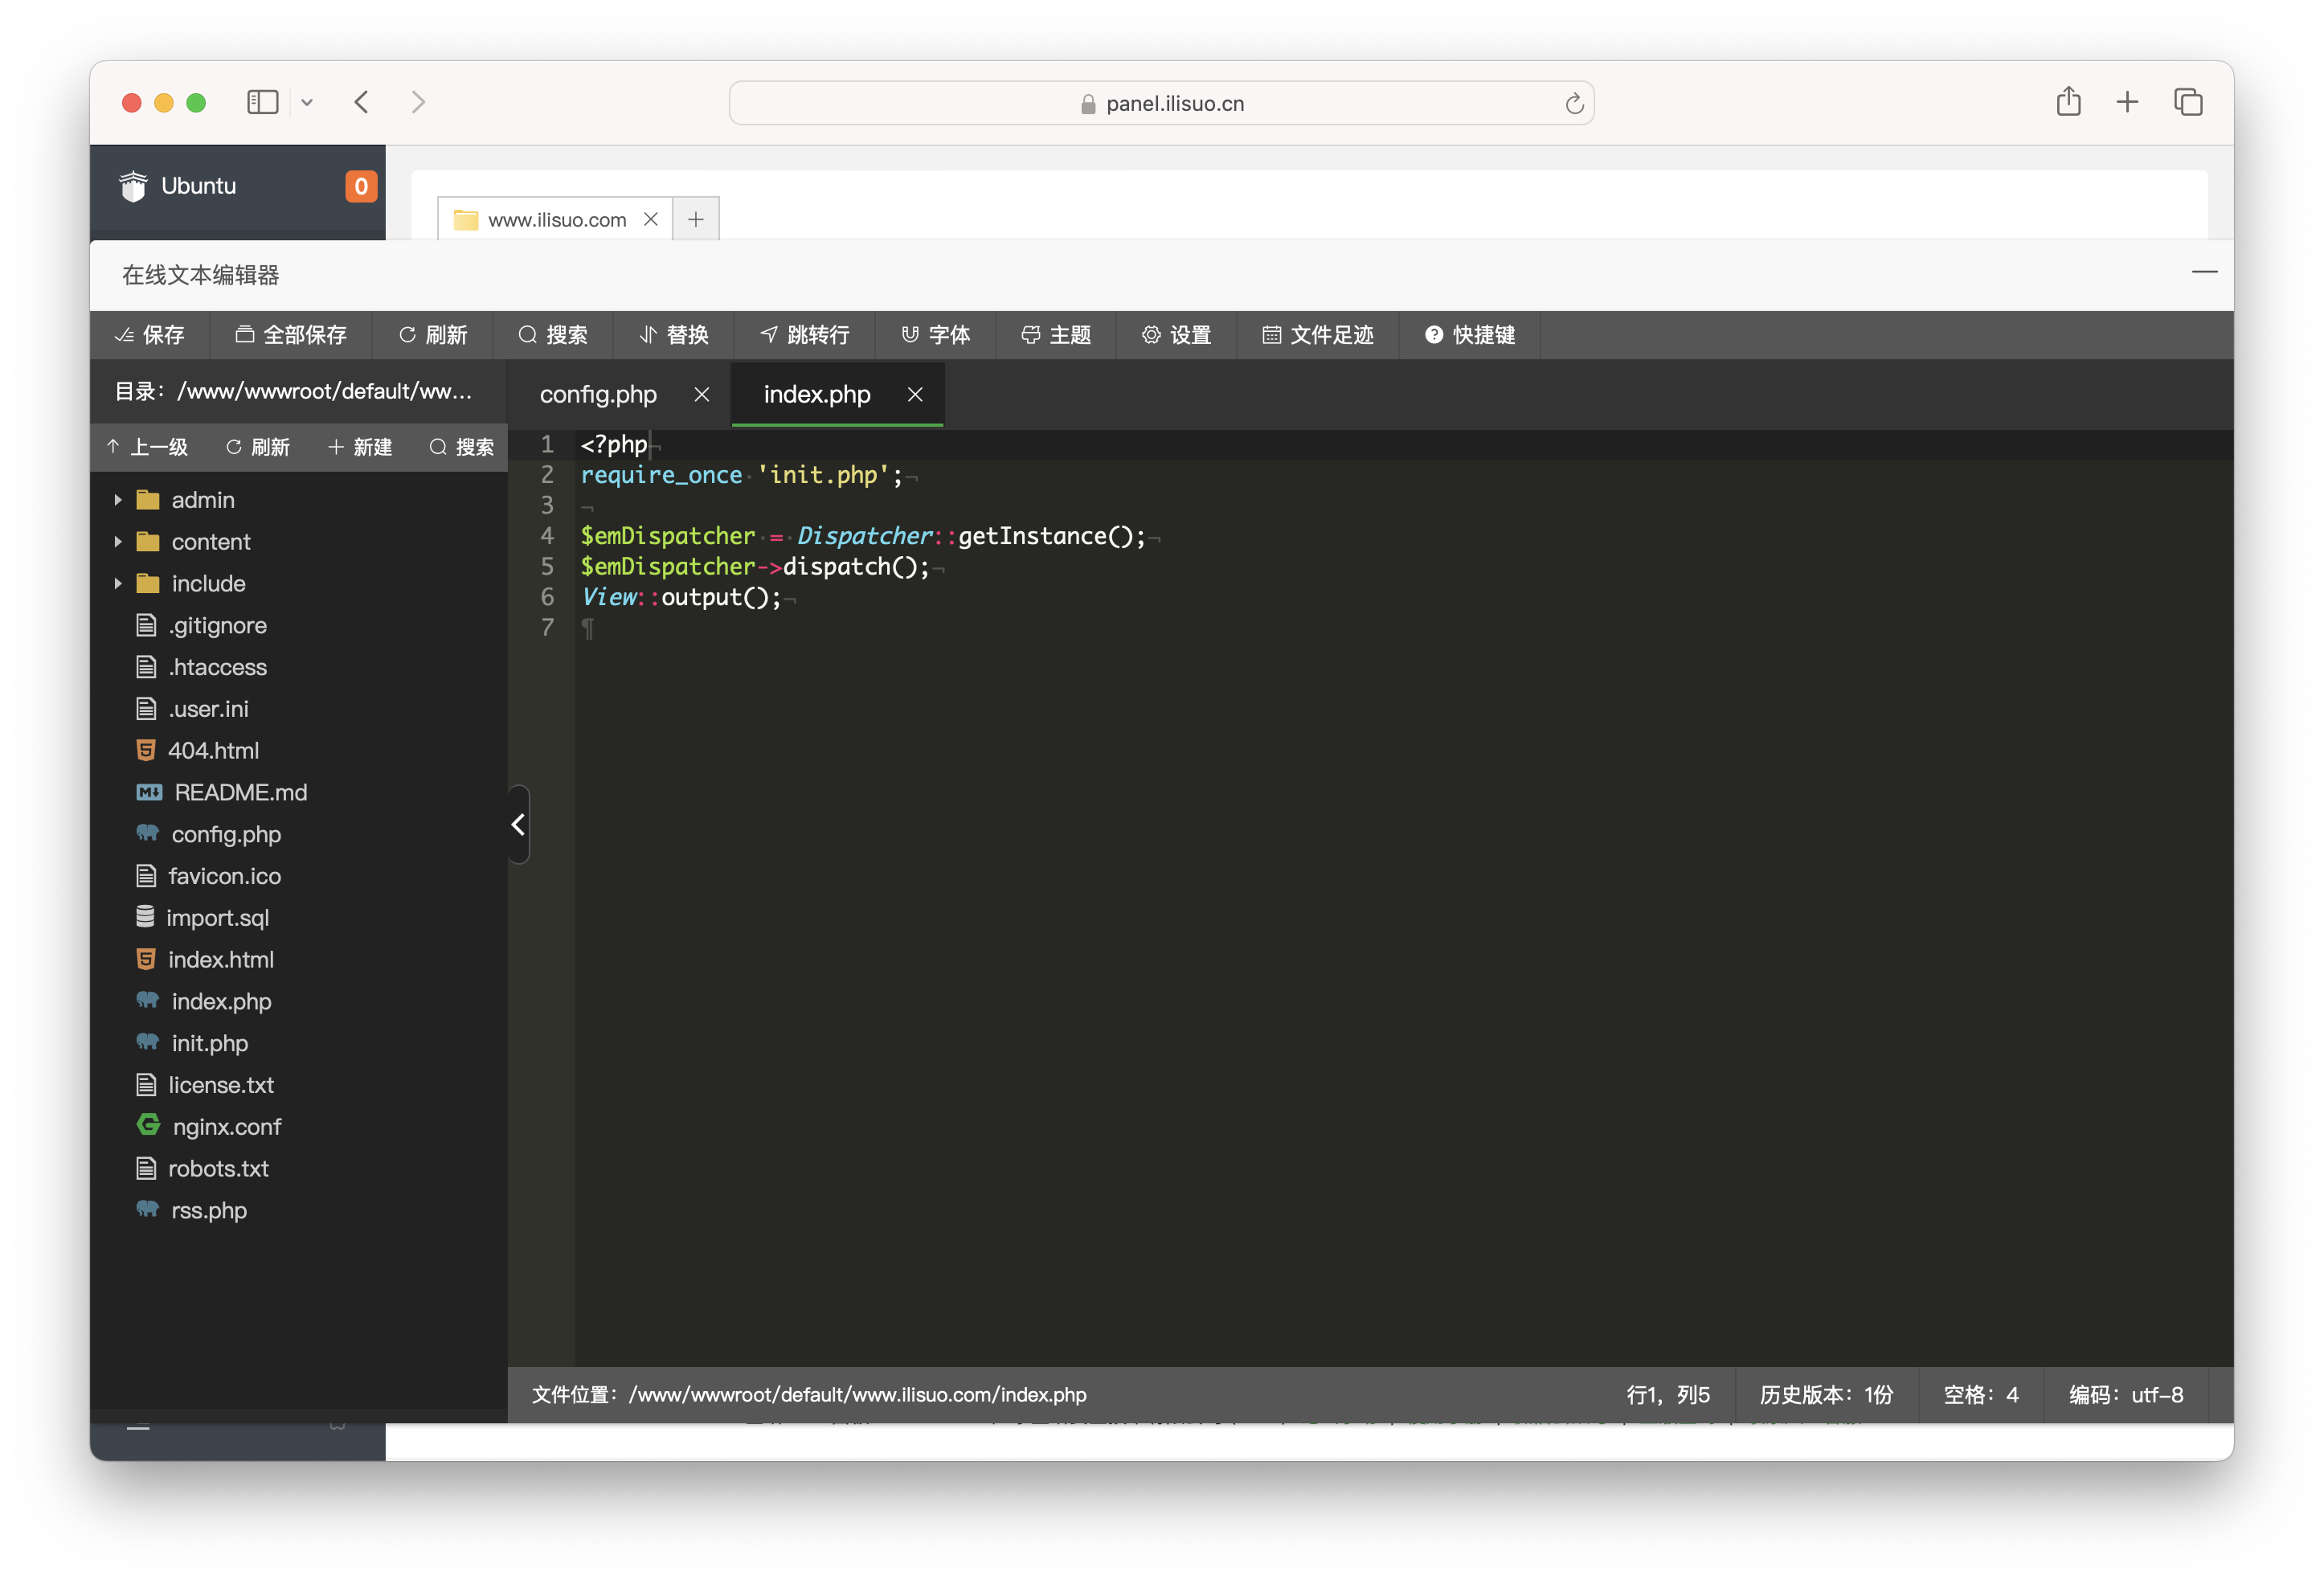Click 编码: utf-8 encoding setting
The image size is (2324, 1580).
click(x=2126, y=1395)
